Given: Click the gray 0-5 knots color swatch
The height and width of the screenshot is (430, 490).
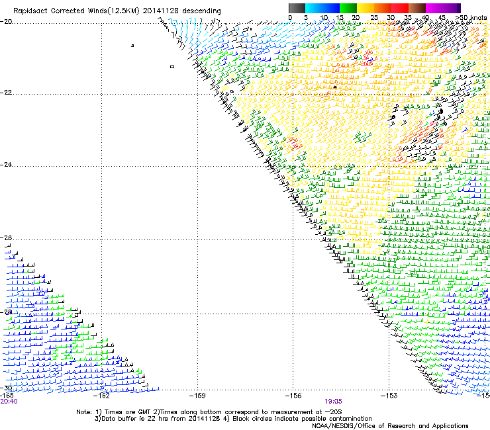Looking at the screenshot, I should (x=297, y=8).
